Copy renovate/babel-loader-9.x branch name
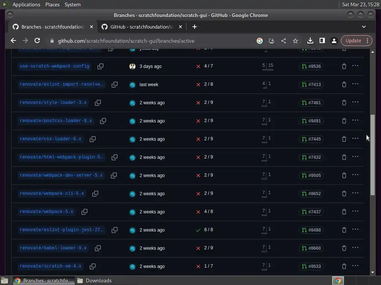Image resolution: width=381 pixels, height=285 pixels. [x=98, y=248]
